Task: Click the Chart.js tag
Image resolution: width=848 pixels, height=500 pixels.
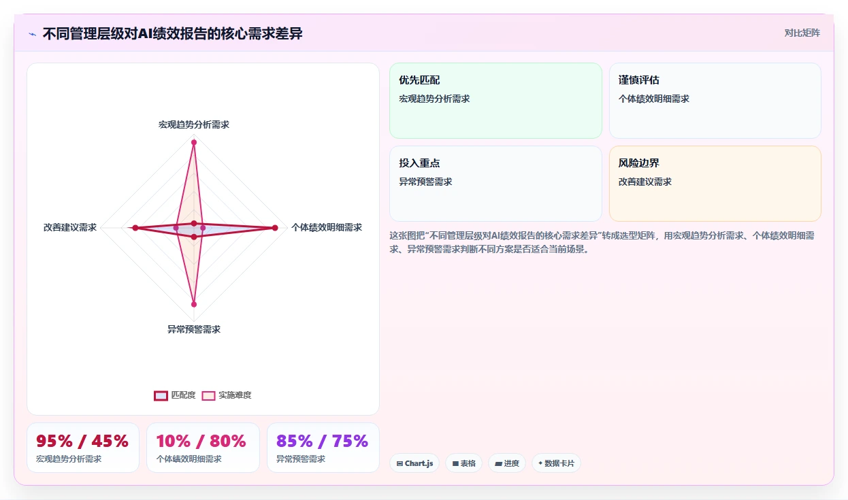Action: click(415, 463)
